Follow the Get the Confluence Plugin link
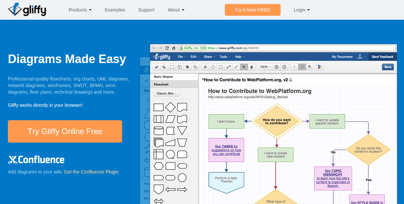Image resolution: width=404 pixels, height=204 pixels. pyautogui.click(x=91, y=172)
